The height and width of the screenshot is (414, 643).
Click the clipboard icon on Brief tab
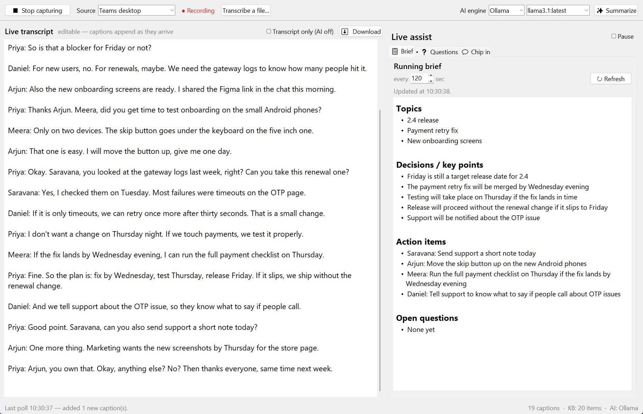pos(395,51)
